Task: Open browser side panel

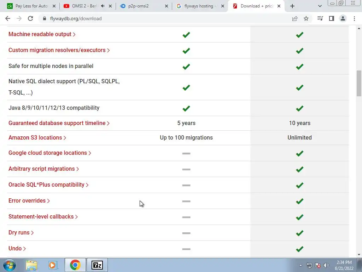Action: pos(332,18)
